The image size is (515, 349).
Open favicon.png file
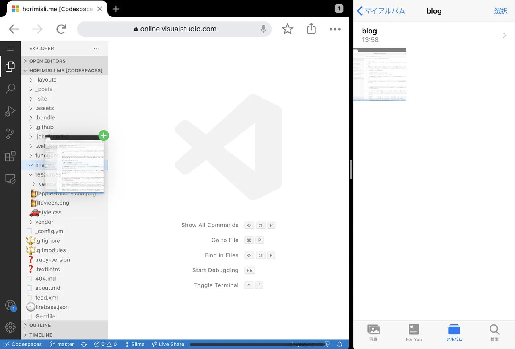(x=64, y=203)
